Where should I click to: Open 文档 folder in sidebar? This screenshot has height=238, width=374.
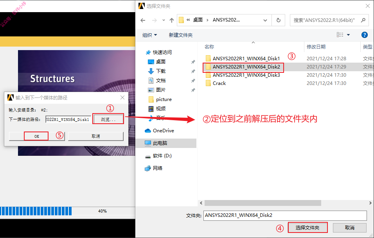pyautogui.click(x=160, y=81)
